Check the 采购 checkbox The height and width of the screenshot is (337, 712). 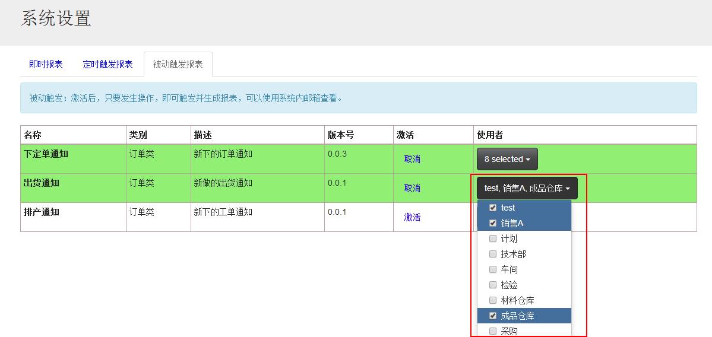click(493, 331)
